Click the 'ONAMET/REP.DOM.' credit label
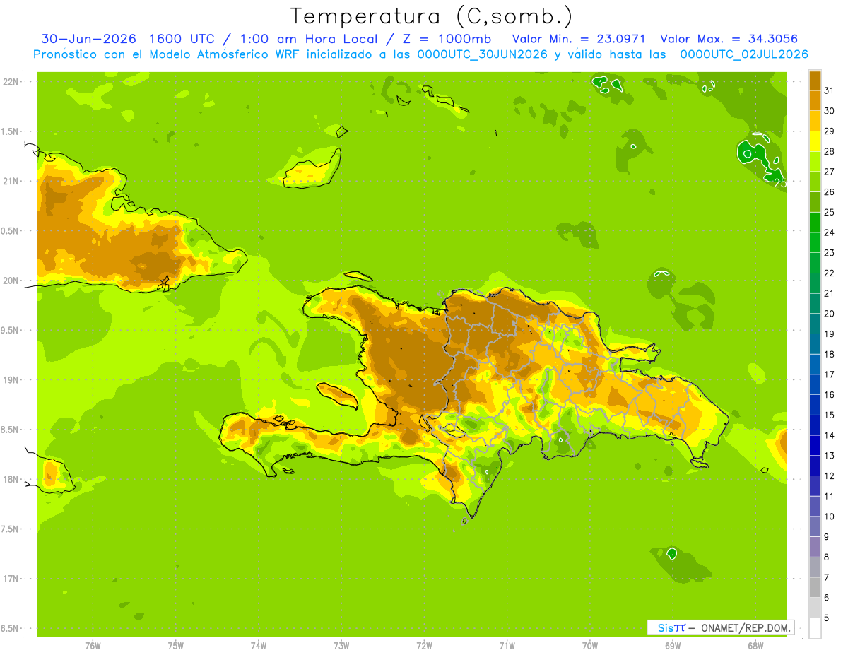 point(746,627)
